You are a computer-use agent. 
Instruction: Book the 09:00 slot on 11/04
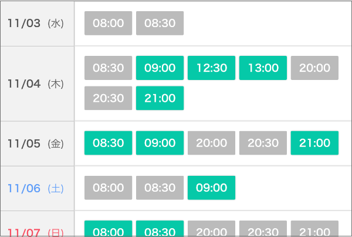pos(160,68)
